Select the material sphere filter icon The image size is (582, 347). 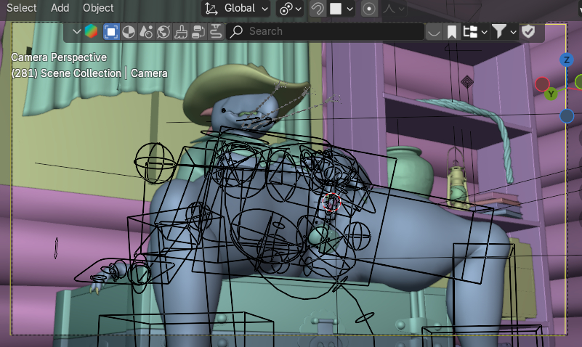128,31
